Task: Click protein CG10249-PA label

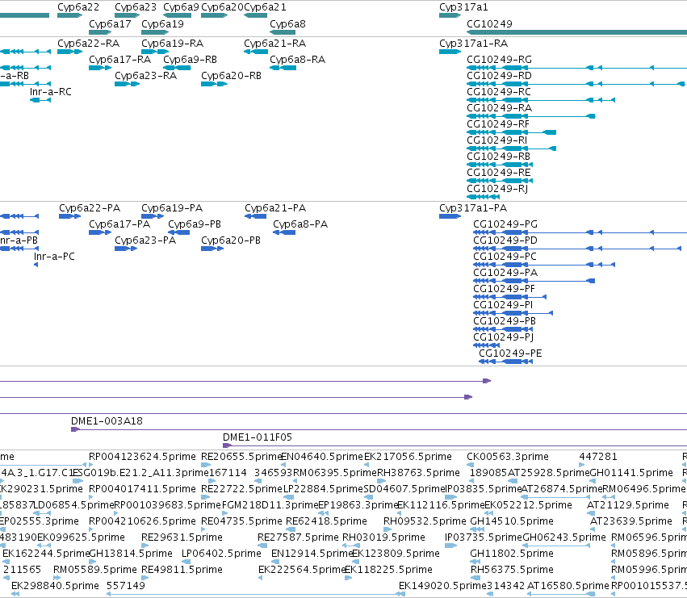Action: 505,273
